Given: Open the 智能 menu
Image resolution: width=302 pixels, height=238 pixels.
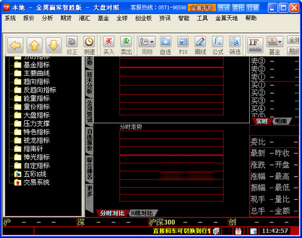Looking at the screenshot, I should pos(184,18).
